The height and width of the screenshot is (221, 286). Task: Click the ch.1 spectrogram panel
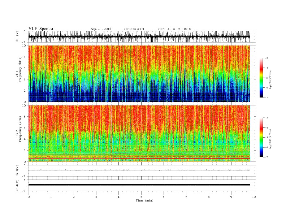139,74
